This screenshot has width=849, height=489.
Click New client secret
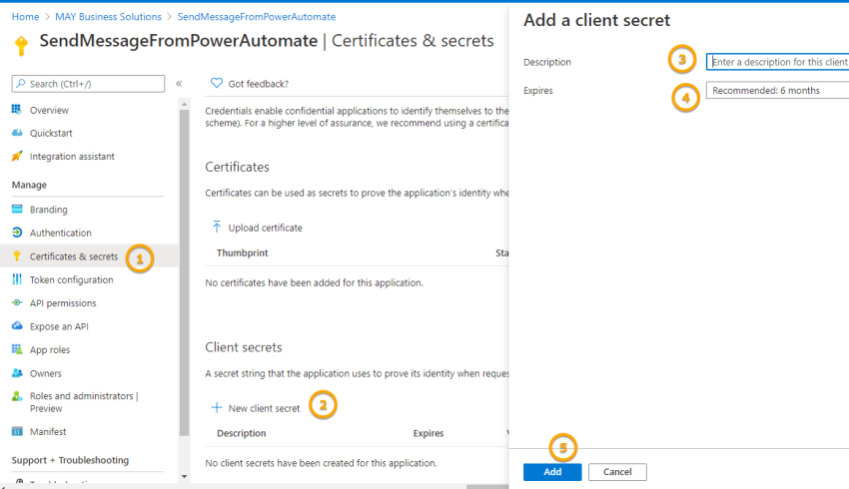click(x=264, y=408)
